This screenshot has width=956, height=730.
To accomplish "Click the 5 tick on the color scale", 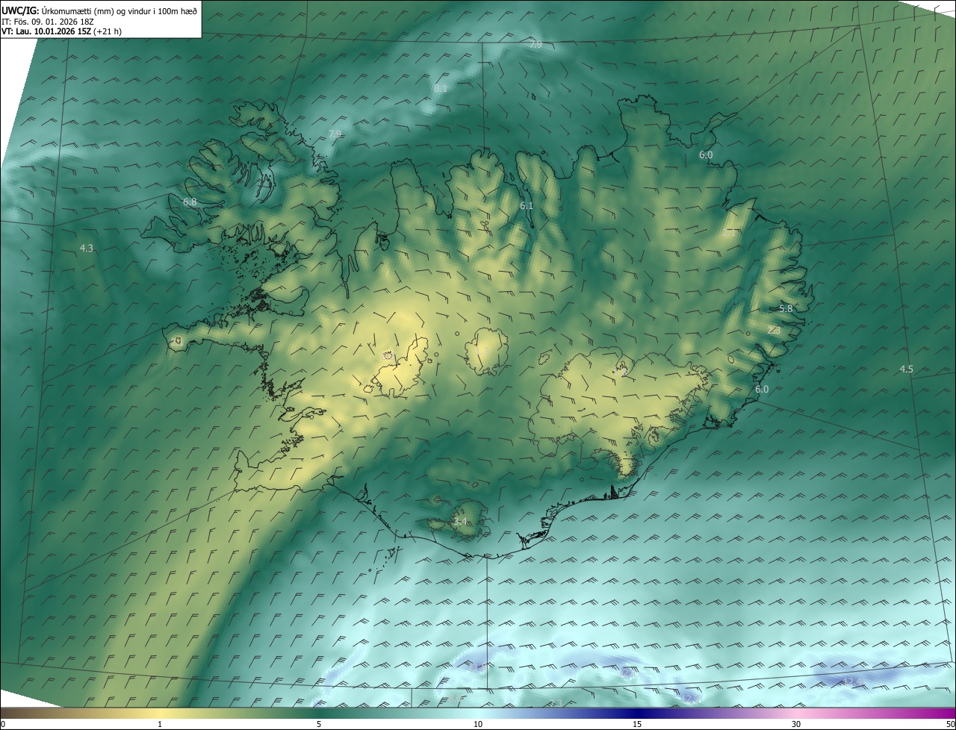I will point(319,724).
